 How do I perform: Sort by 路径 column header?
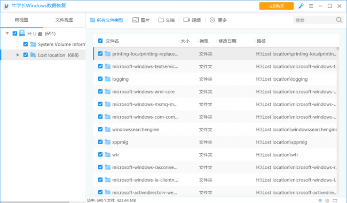click(261, 41)
